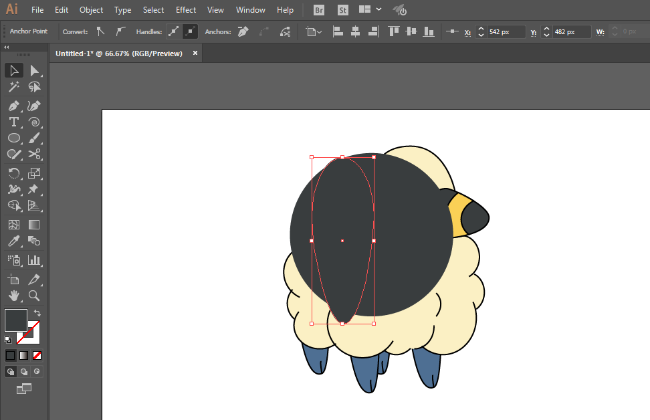650x420 pixels.
Task: Select the Warp tool
Action: (13, 189)
